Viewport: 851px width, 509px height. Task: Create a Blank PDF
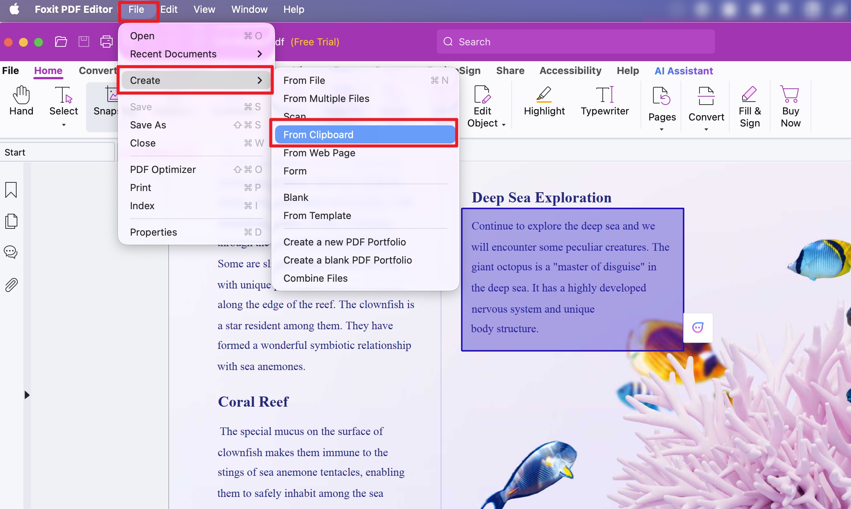365,197
